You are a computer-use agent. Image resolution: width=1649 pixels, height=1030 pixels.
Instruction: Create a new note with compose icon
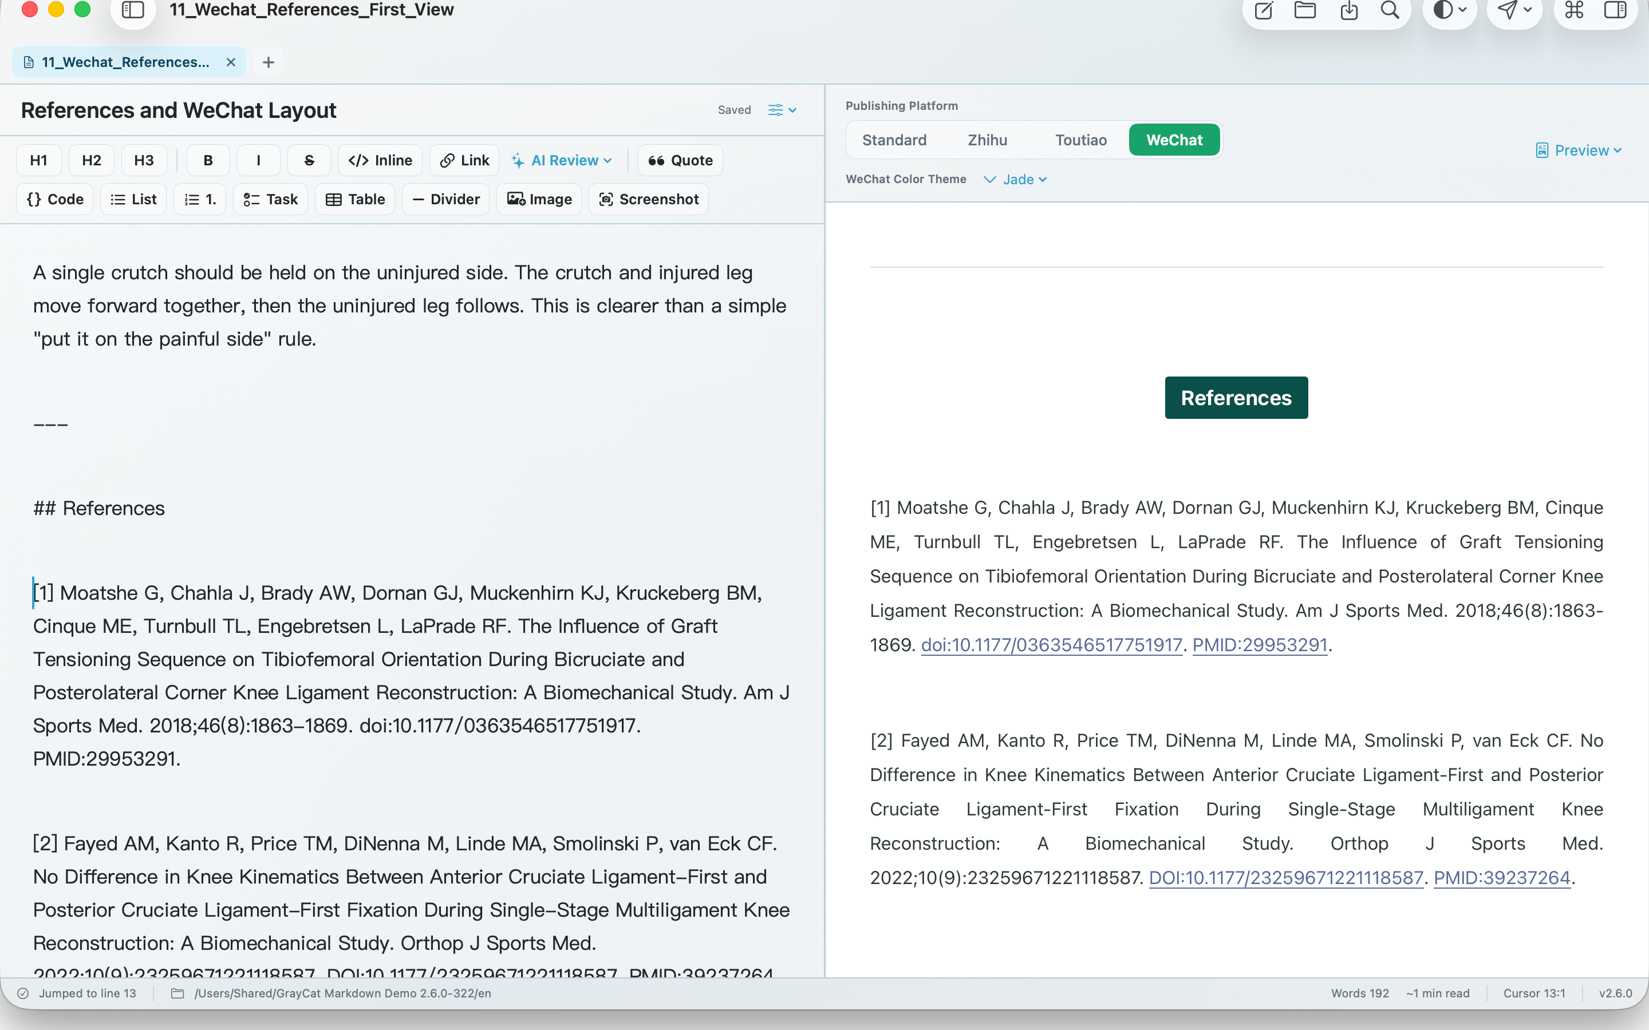coord(1264,10)
